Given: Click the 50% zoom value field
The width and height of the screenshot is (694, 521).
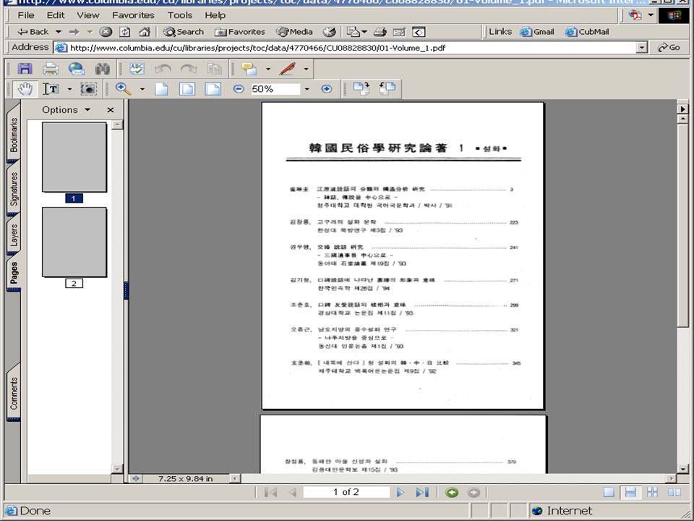Looking at the screenshot, I should (275, 89).
